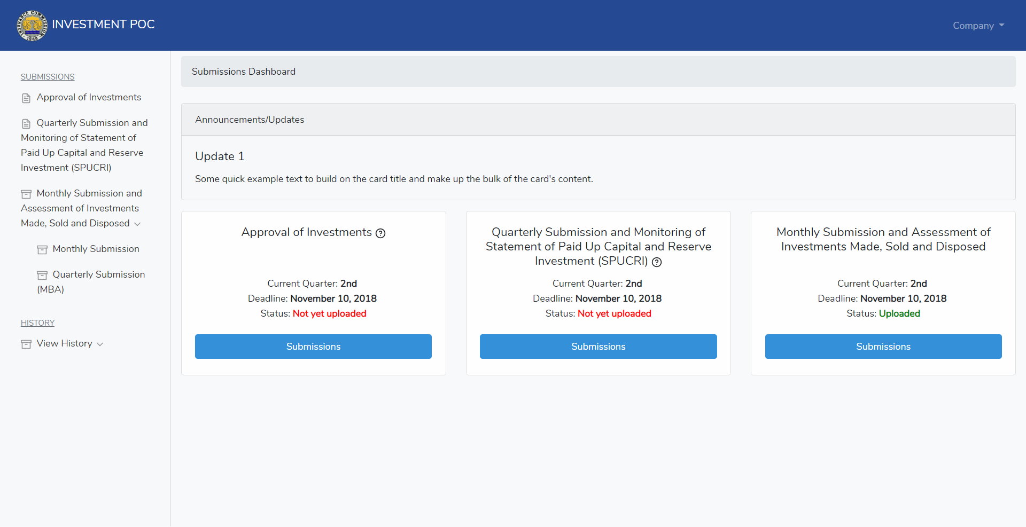The image size is (1026, 527).
Task: Click the archive icon beside Quarterly Submission (MBA)
Action: coord(42,275)
